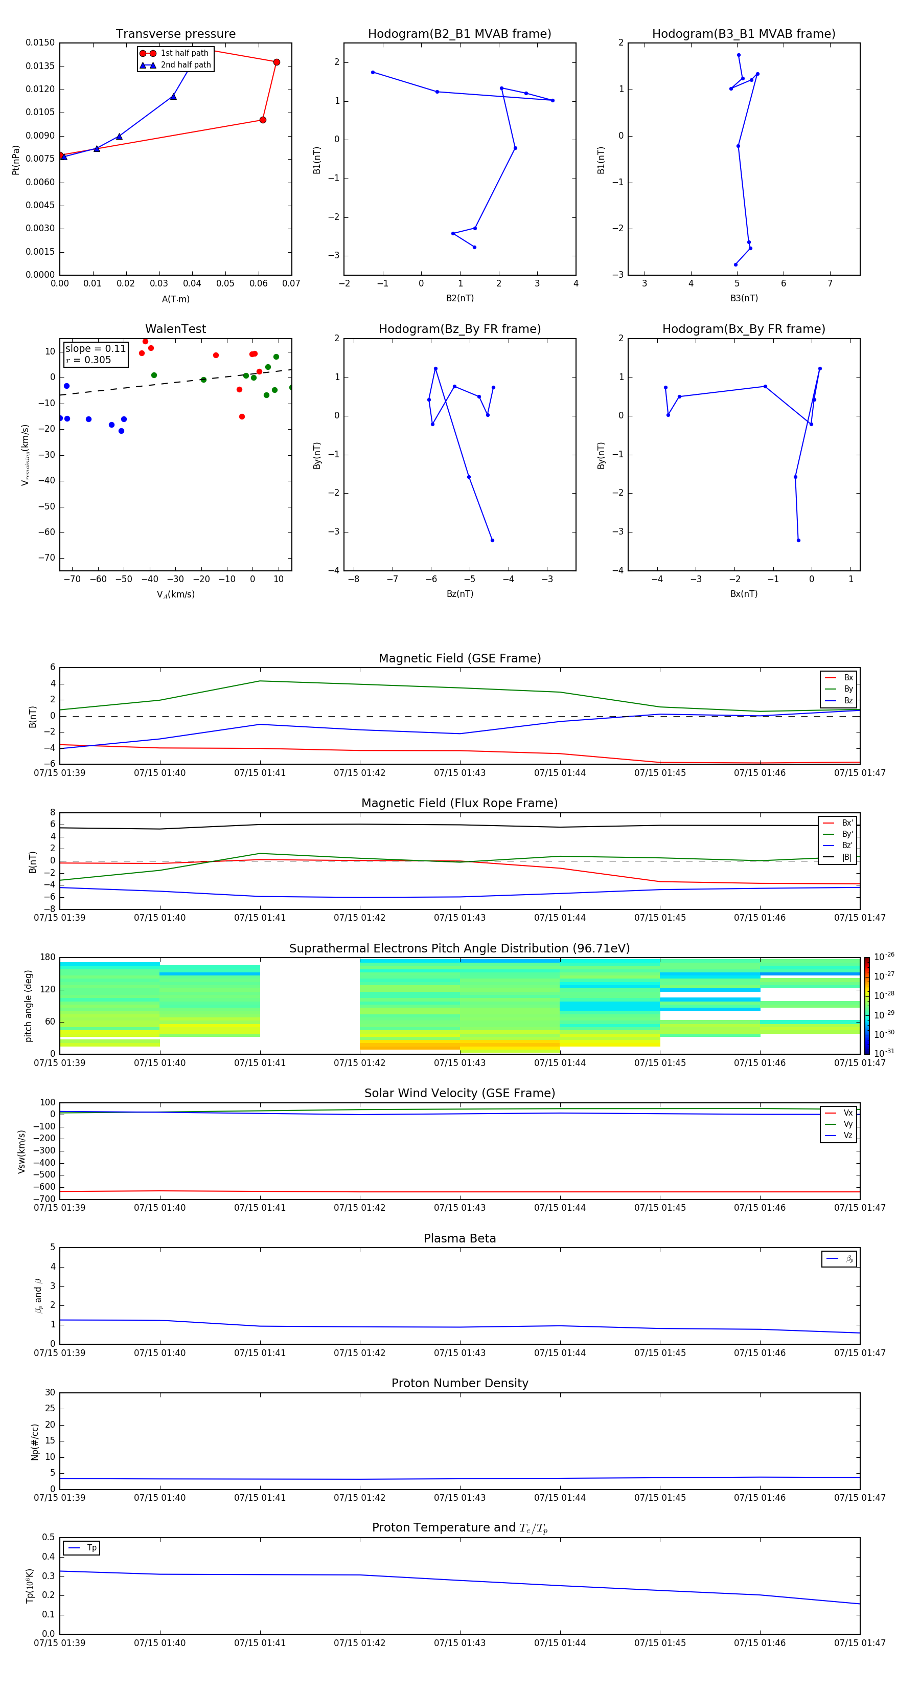Click the 'By' legend entry in GSE plot
This screenshot has height=1688, width=920.
[839, 688]
